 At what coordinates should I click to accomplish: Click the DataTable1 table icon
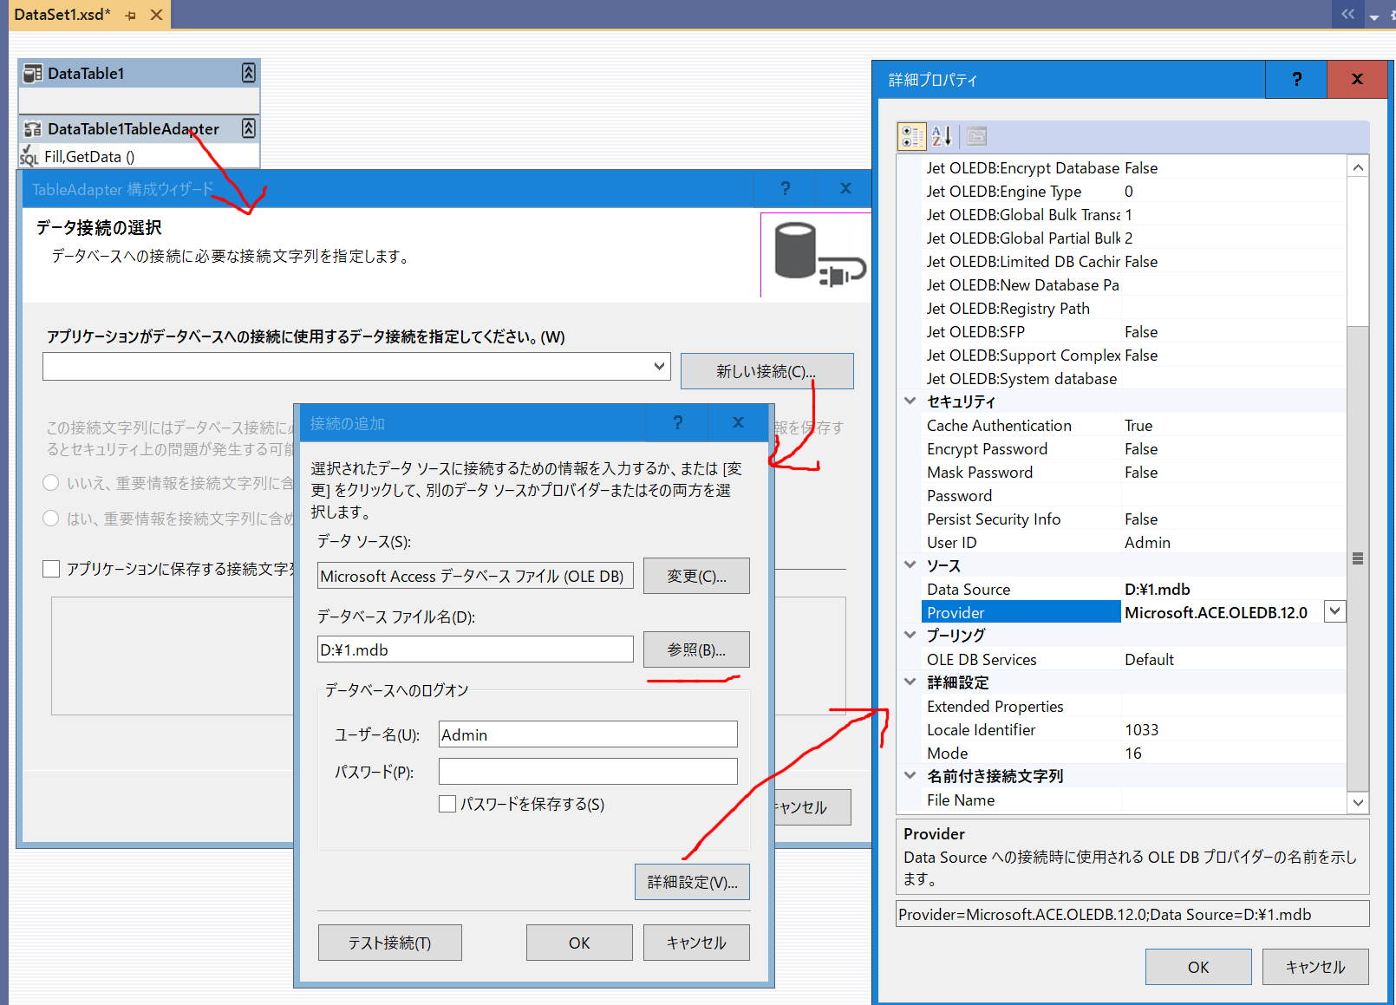pyautogui.click(x=33, y=73)
